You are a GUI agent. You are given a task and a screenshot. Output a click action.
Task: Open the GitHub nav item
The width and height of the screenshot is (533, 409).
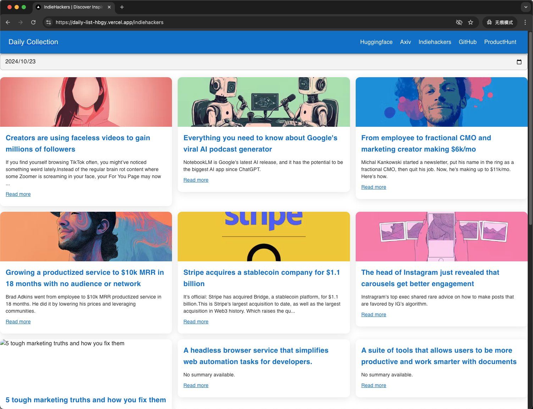[x=468, y=42]
